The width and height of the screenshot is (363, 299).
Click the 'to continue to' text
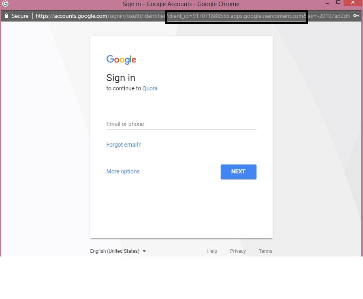click(124, 88)
